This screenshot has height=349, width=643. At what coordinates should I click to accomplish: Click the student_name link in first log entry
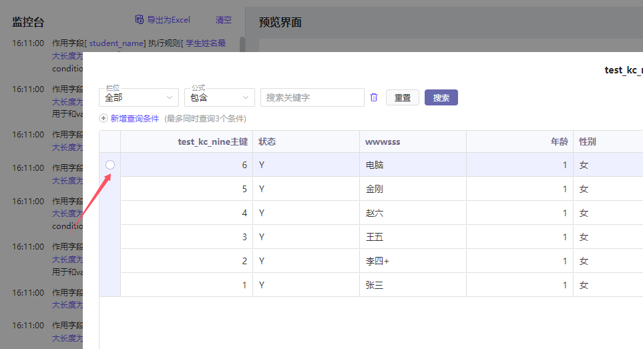tap(116, 43)
